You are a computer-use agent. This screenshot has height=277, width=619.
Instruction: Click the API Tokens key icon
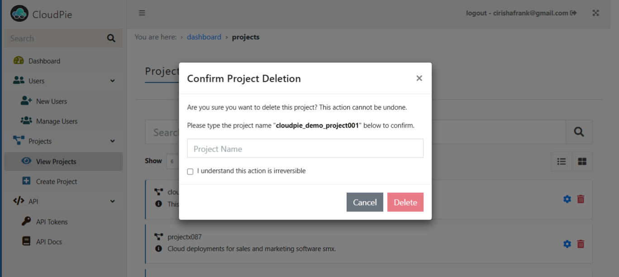click(26, 221)
